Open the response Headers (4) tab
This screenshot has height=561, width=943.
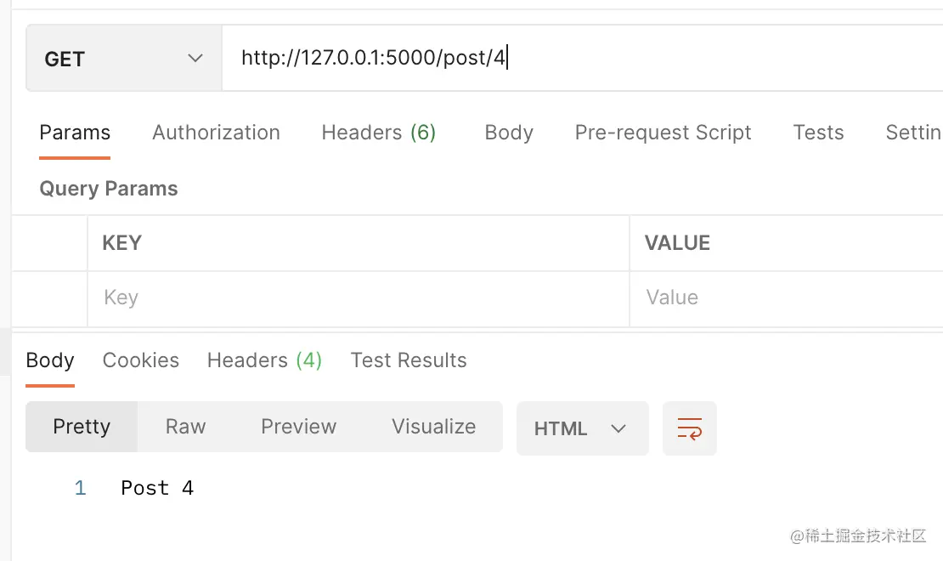[x=264, y=360]
